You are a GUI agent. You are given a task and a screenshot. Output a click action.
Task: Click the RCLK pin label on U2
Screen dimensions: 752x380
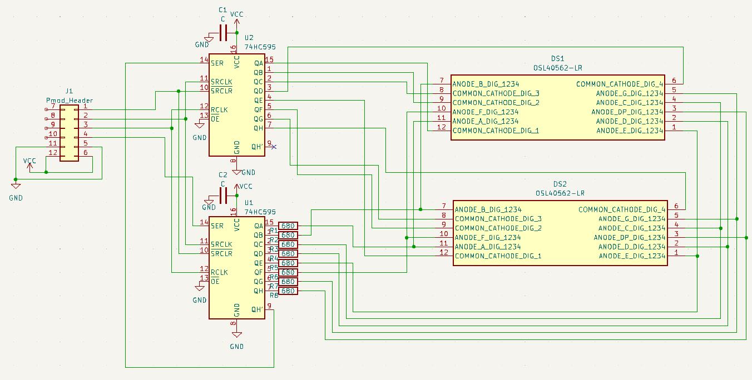pyautogui.click(x=219, y=109)
